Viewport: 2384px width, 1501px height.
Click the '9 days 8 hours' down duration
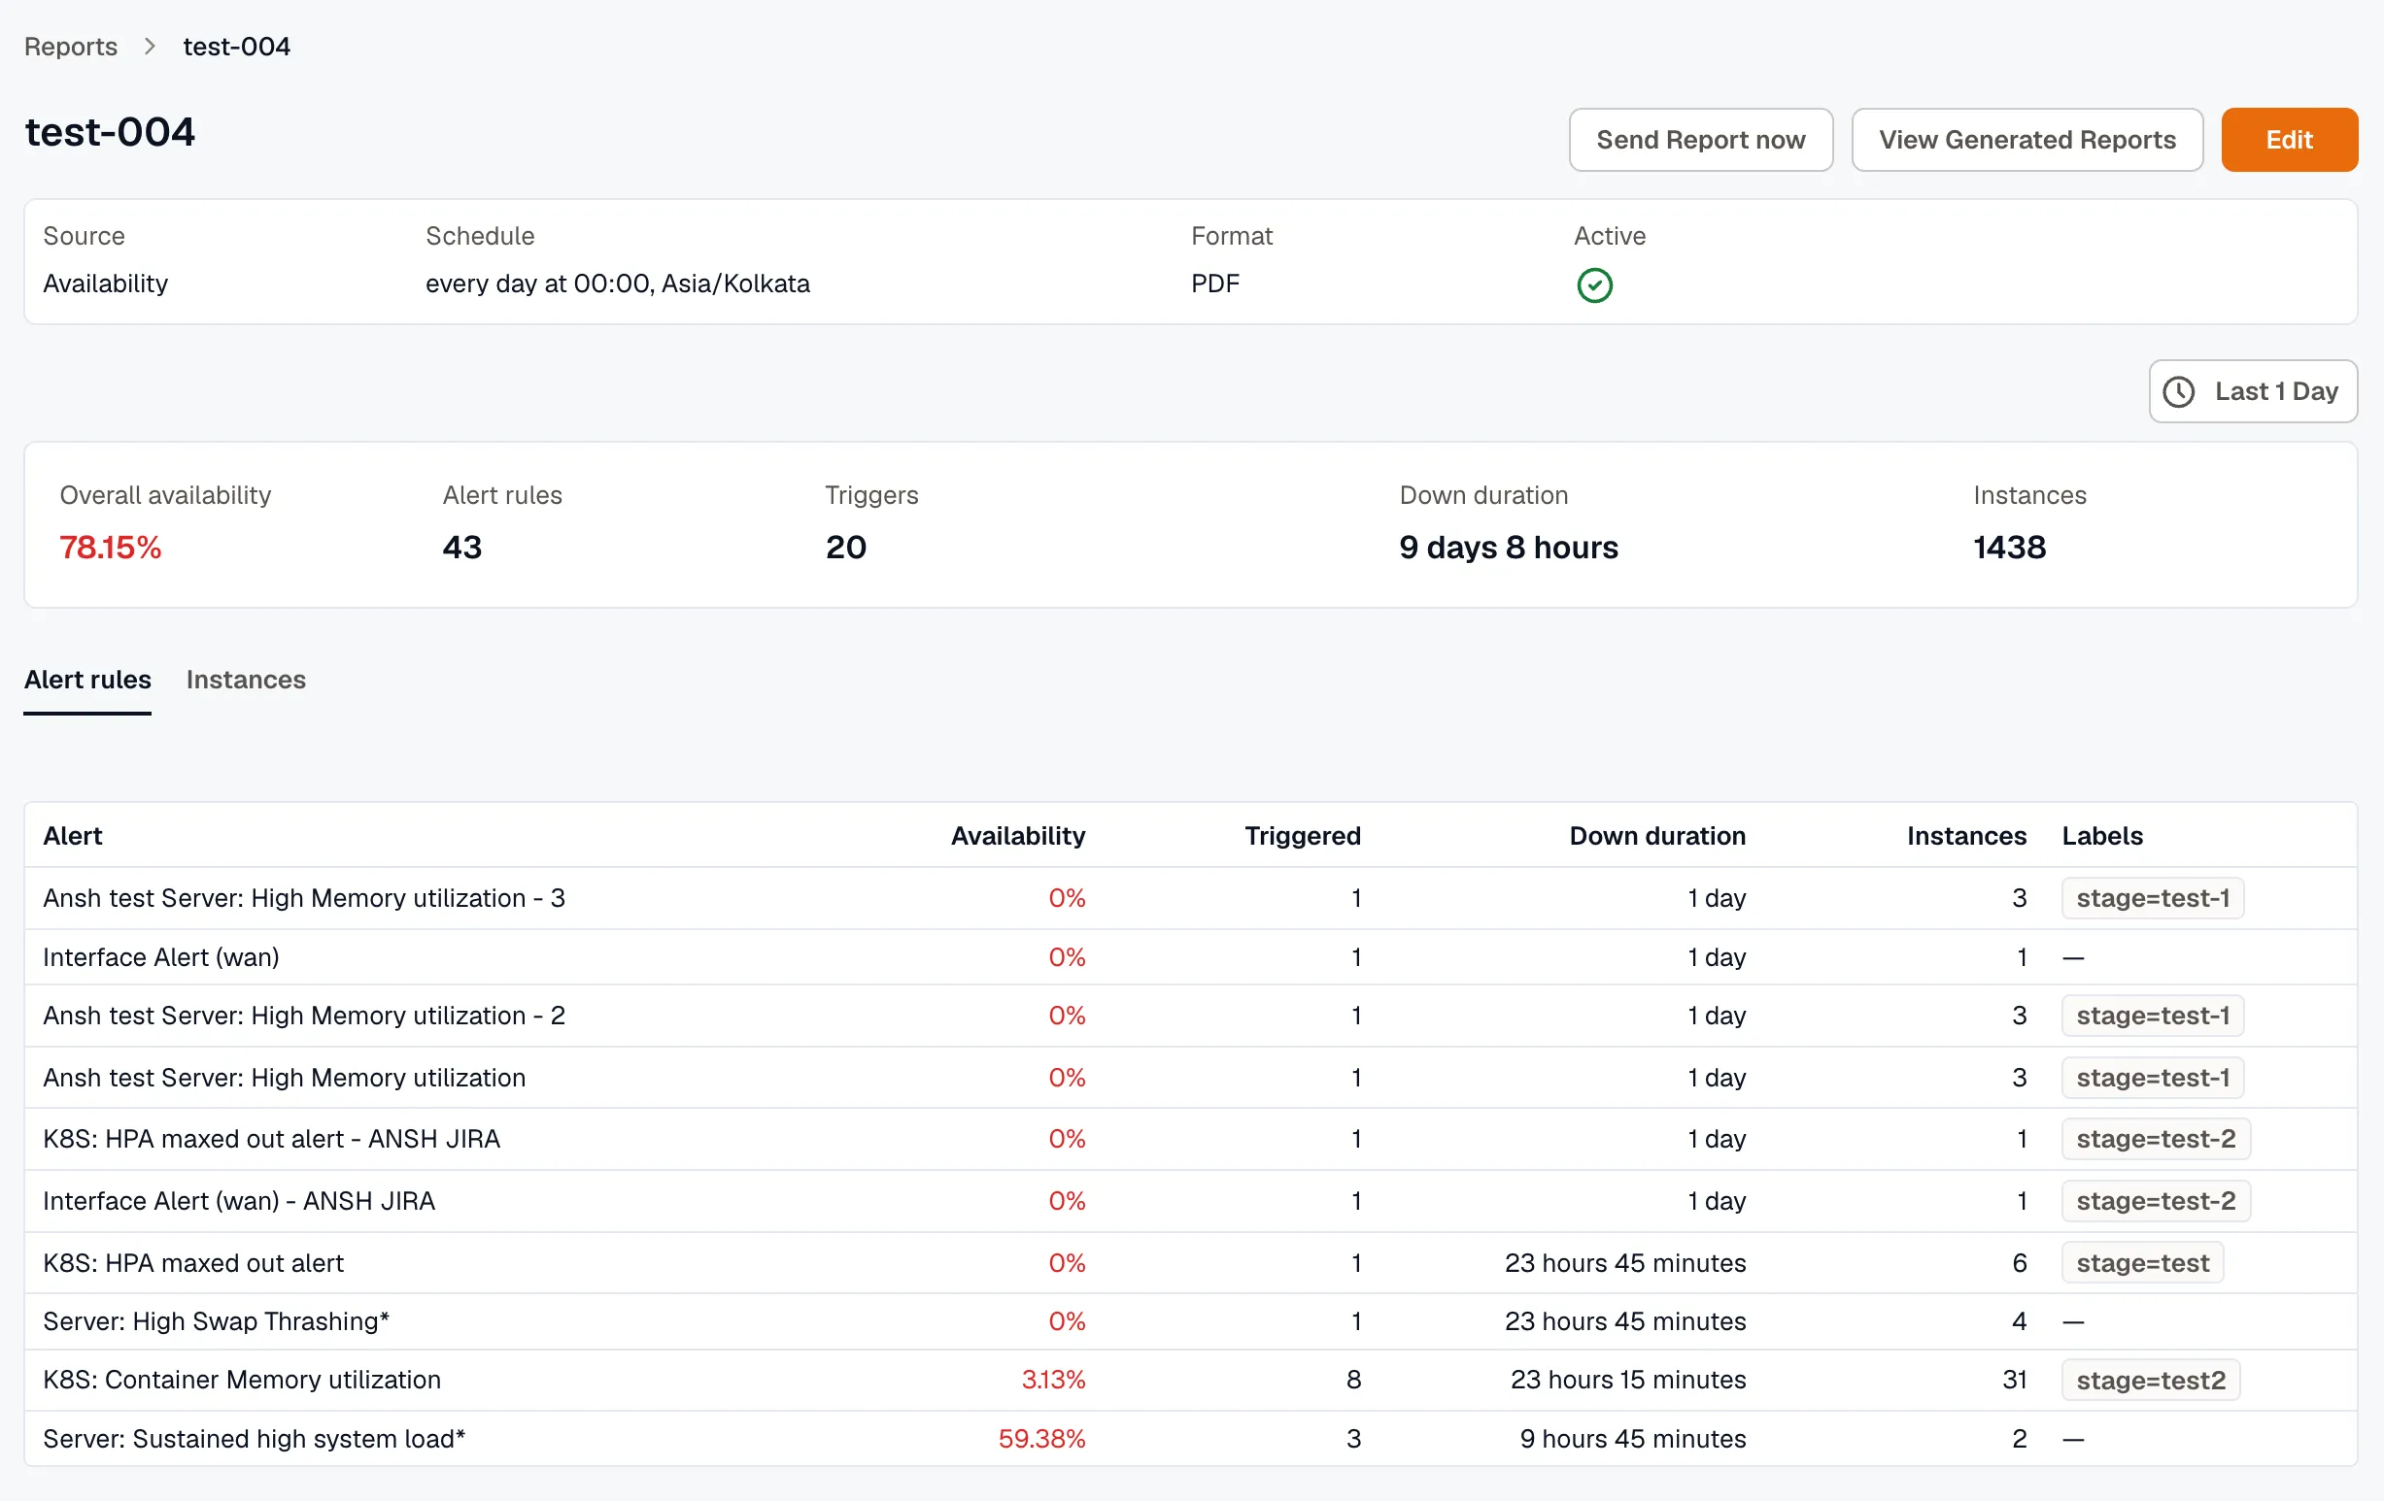(x=1508, y=548)
